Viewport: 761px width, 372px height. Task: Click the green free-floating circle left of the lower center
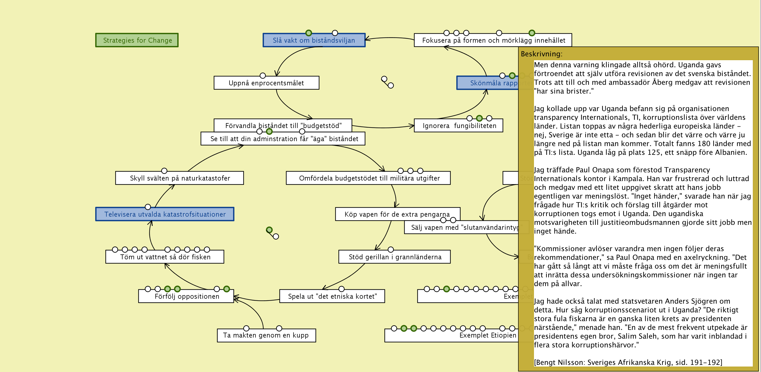[269, 230]
